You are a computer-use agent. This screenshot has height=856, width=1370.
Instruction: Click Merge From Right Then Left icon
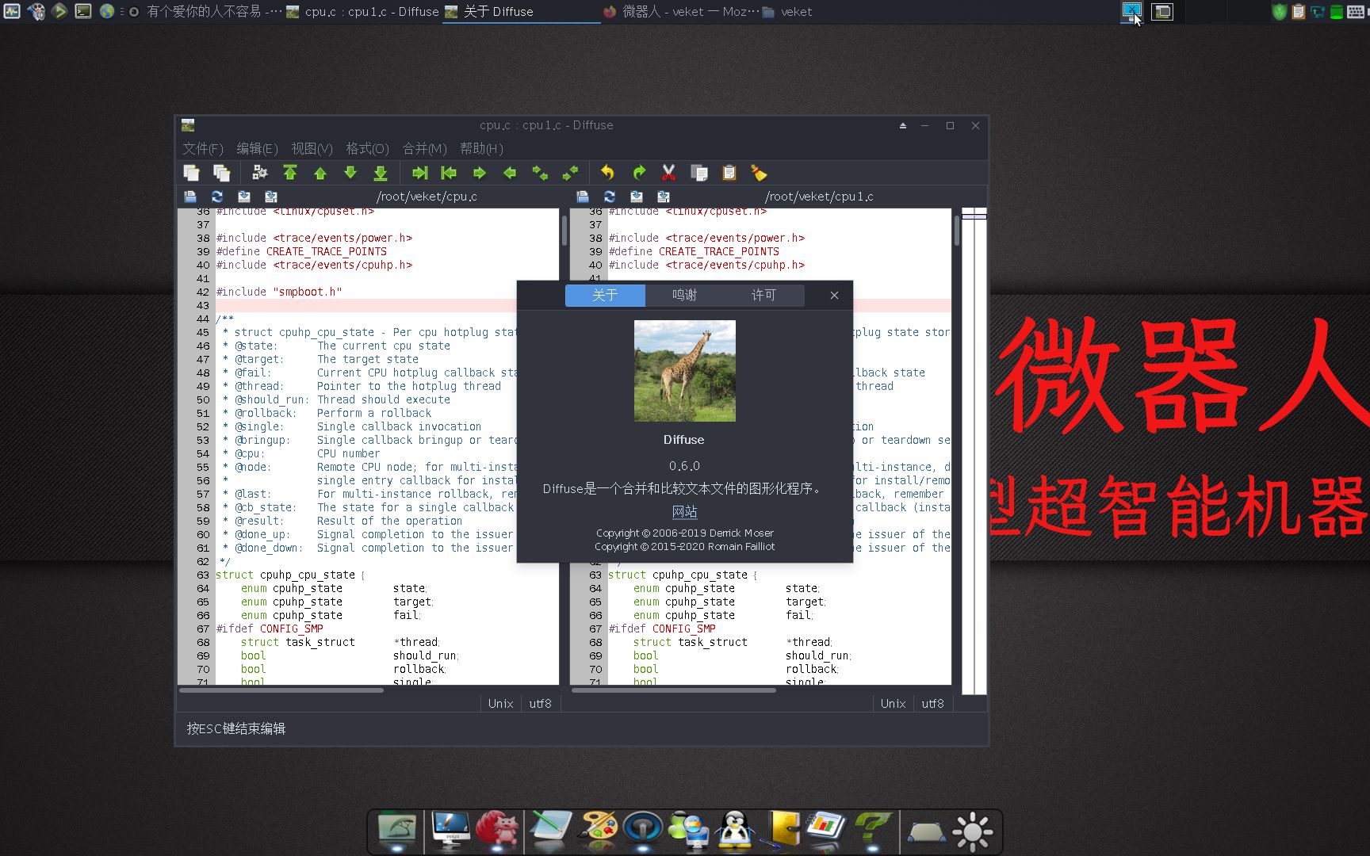click(570, 173)
